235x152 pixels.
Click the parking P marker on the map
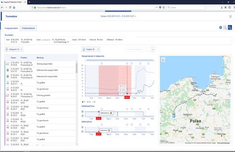[x=174, y=116]
